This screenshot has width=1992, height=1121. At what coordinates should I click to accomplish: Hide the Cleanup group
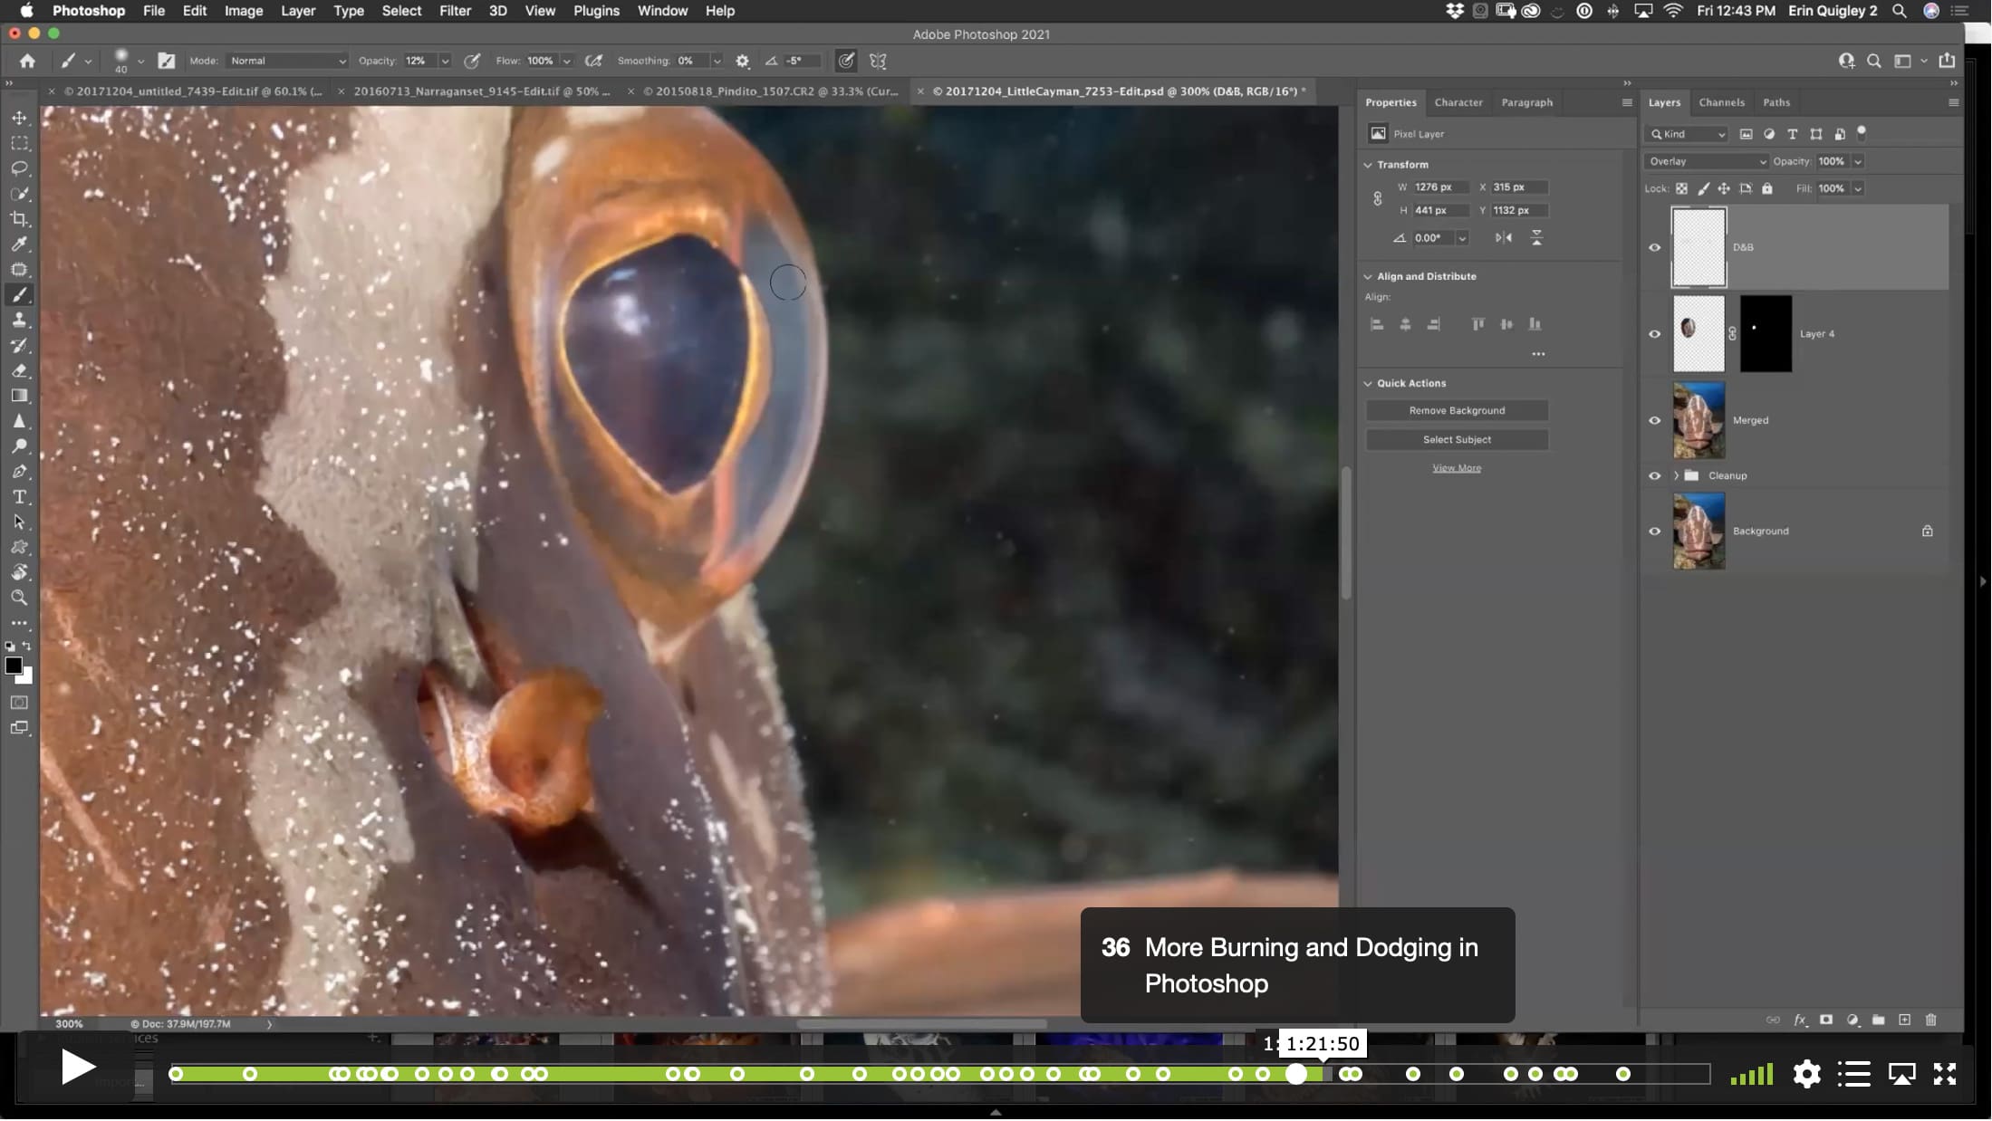point(1654,475)
